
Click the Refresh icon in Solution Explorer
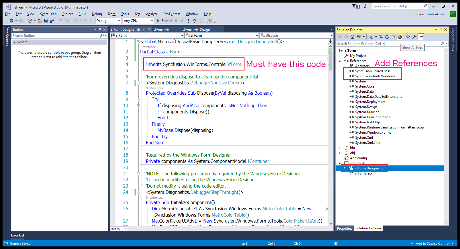[x=387, y=37]
